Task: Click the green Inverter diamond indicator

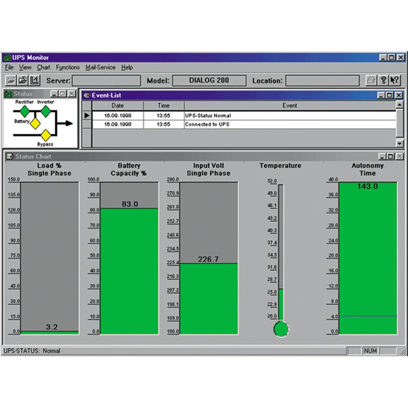Action: click(46, 111)
